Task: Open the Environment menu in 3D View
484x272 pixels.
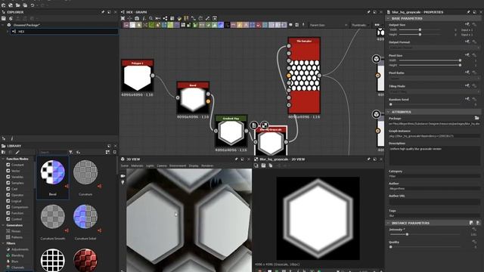Action: tap(178, 165)
